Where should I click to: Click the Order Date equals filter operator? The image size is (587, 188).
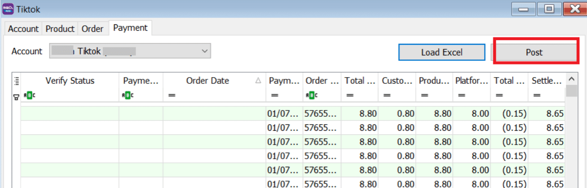pos(170,95)
